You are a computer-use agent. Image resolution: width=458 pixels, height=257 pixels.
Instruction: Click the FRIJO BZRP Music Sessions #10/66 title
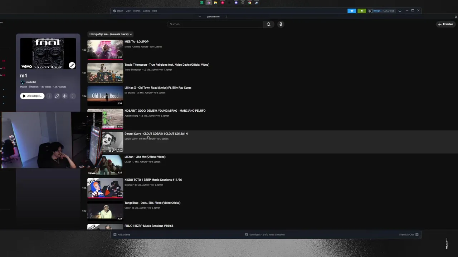[x=149, y=226]
